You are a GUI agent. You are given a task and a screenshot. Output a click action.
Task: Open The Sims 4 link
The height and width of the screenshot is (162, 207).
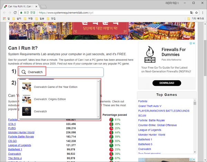(15, 158)
